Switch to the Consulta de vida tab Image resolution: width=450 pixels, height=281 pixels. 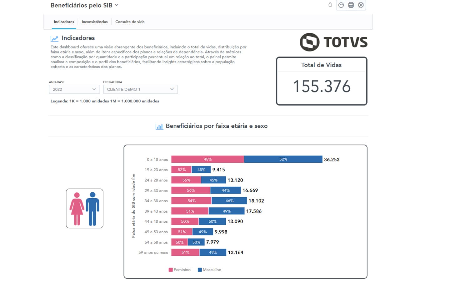130,22
